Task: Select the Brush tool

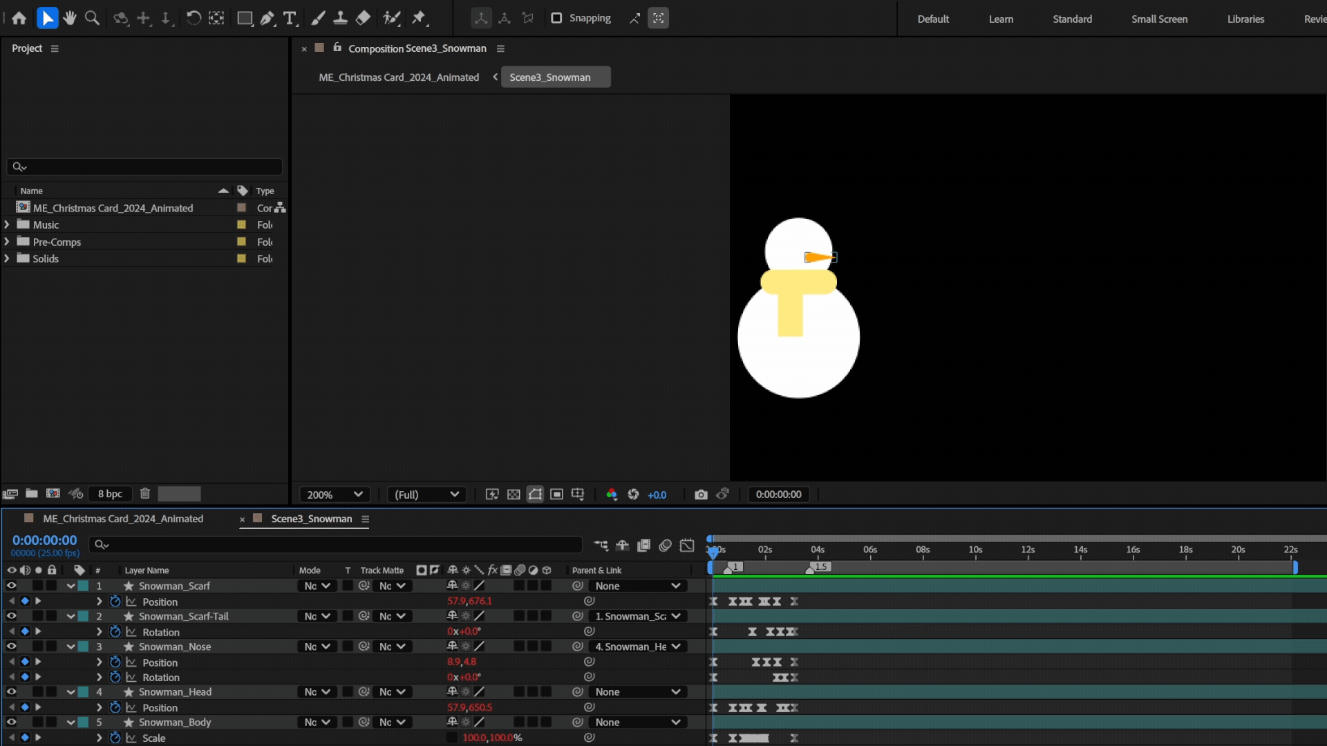Action: [x=318, y=18]
